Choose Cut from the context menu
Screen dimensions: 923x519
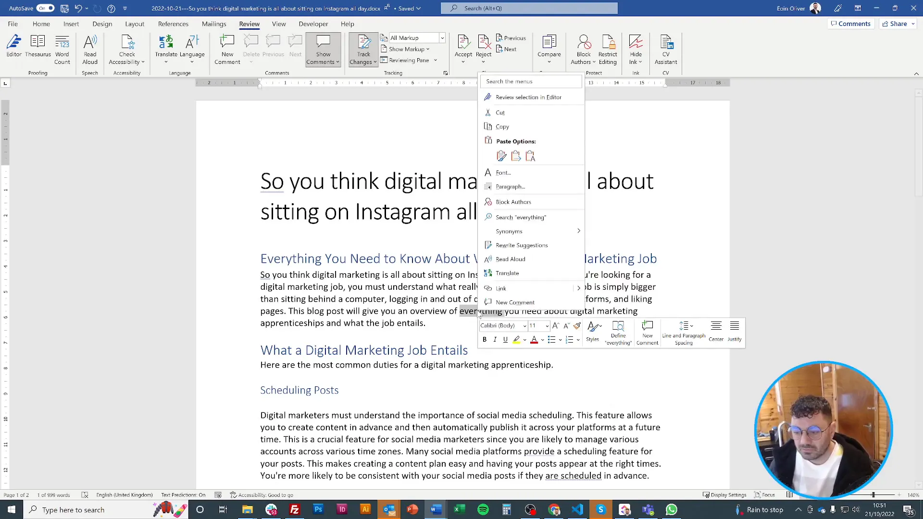click(x=532, y=112)
